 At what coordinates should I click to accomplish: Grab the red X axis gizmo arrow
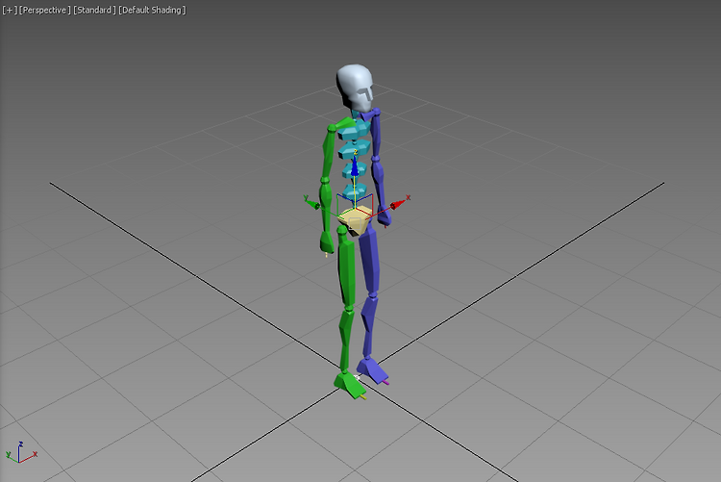coord(398,204)
